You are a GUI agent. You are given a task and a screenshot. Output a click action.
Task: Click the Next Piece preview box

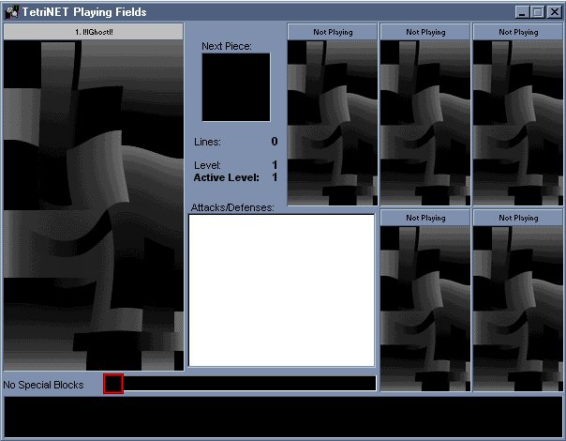click(x=236, y=87)
